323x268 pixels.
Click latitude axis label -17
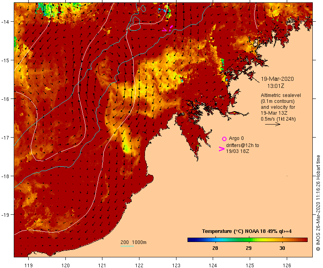[x=5, y=137]
